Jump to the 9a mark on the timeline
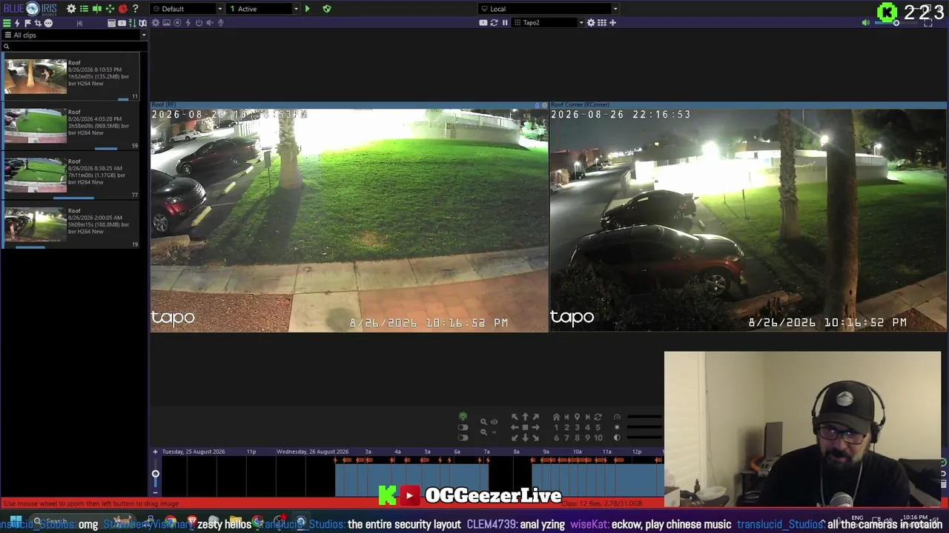The height and width of the screenshot is (533, 949). coord(546,452)
